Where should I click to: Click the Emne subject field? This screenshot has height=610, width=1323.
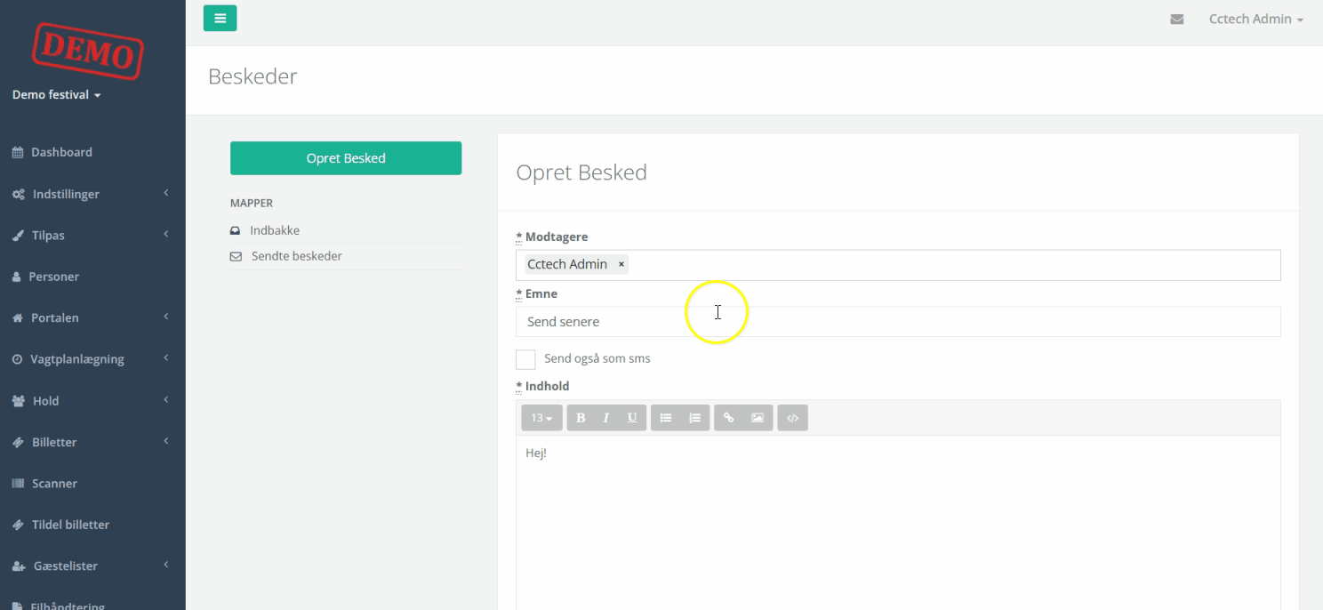[x=898, y=322]
